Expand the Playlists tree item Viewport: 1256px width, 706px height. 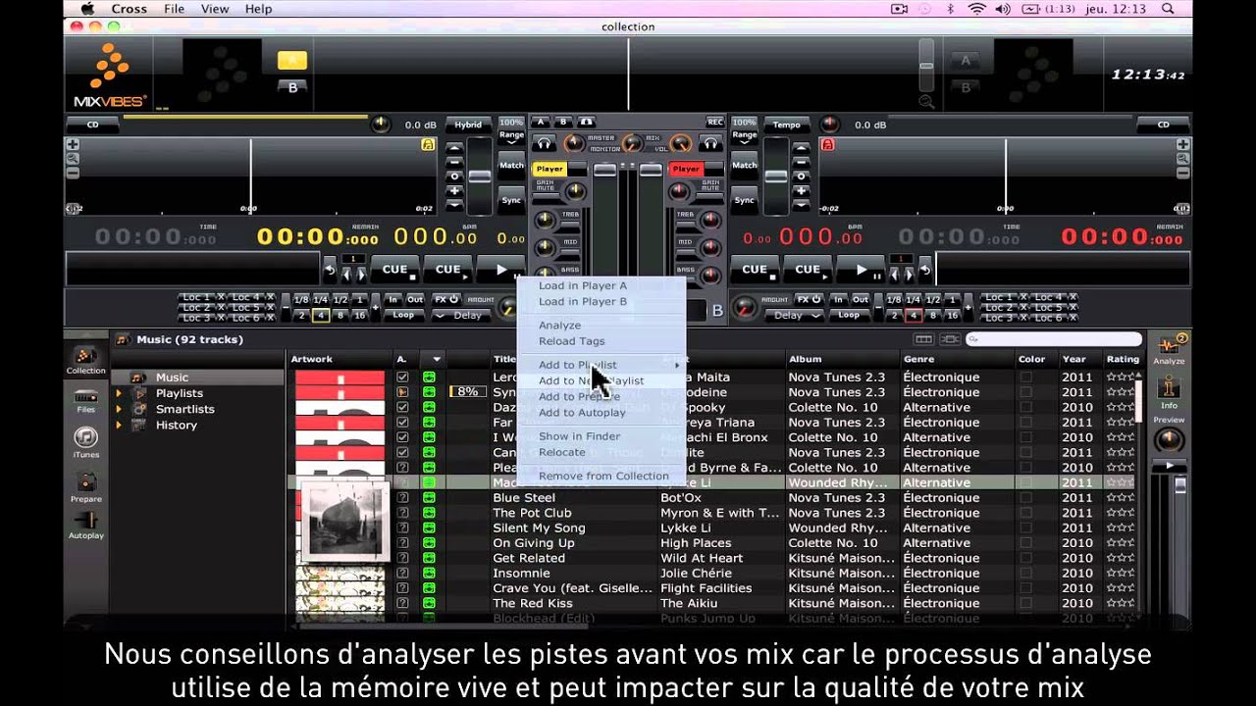[x=119, y=393]
